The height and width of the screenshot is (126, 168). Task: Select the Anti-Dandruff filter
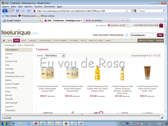tap(11, 103)
